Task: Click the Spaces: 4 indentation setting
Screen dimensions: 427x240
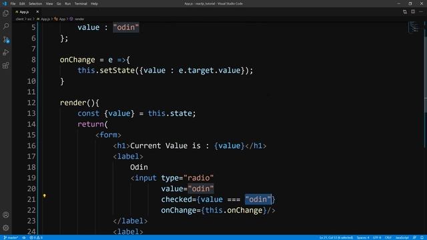Action: pyautogui.click(x=363, y=237)
